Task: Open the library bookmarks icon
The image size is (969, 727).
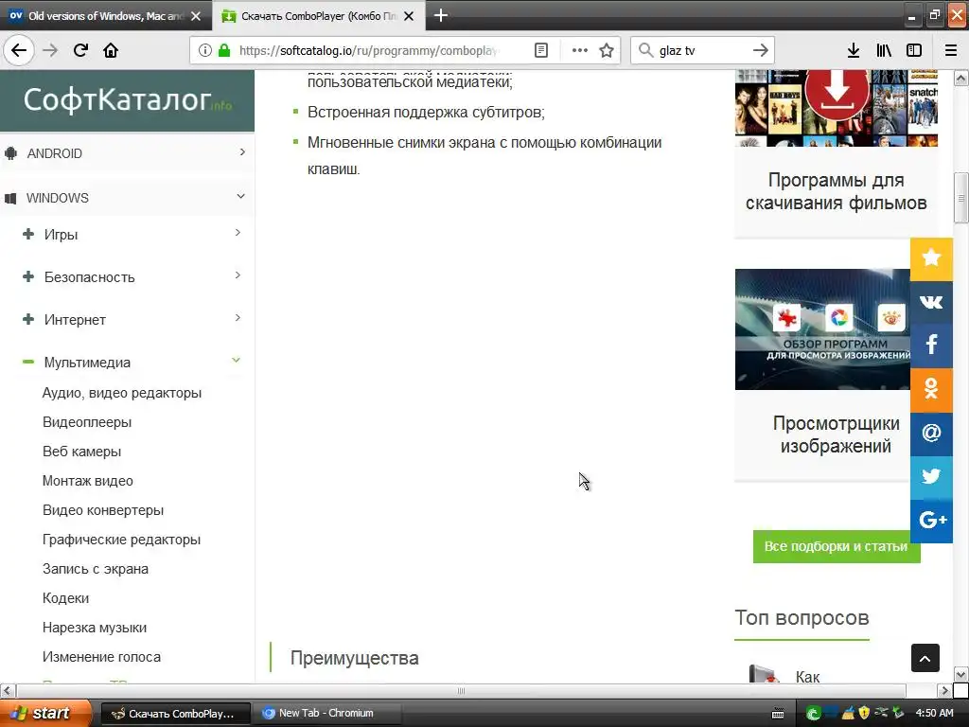Action: click(x=884, y=50)
